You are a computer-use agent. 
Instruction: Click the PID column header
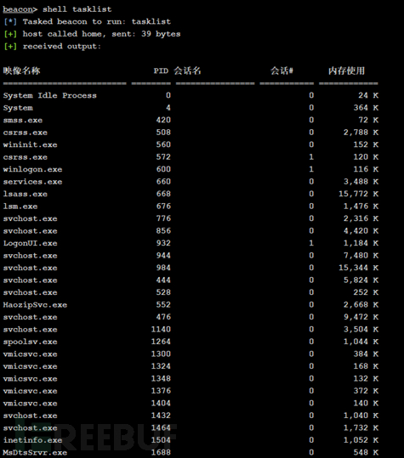tap(161, 71)
